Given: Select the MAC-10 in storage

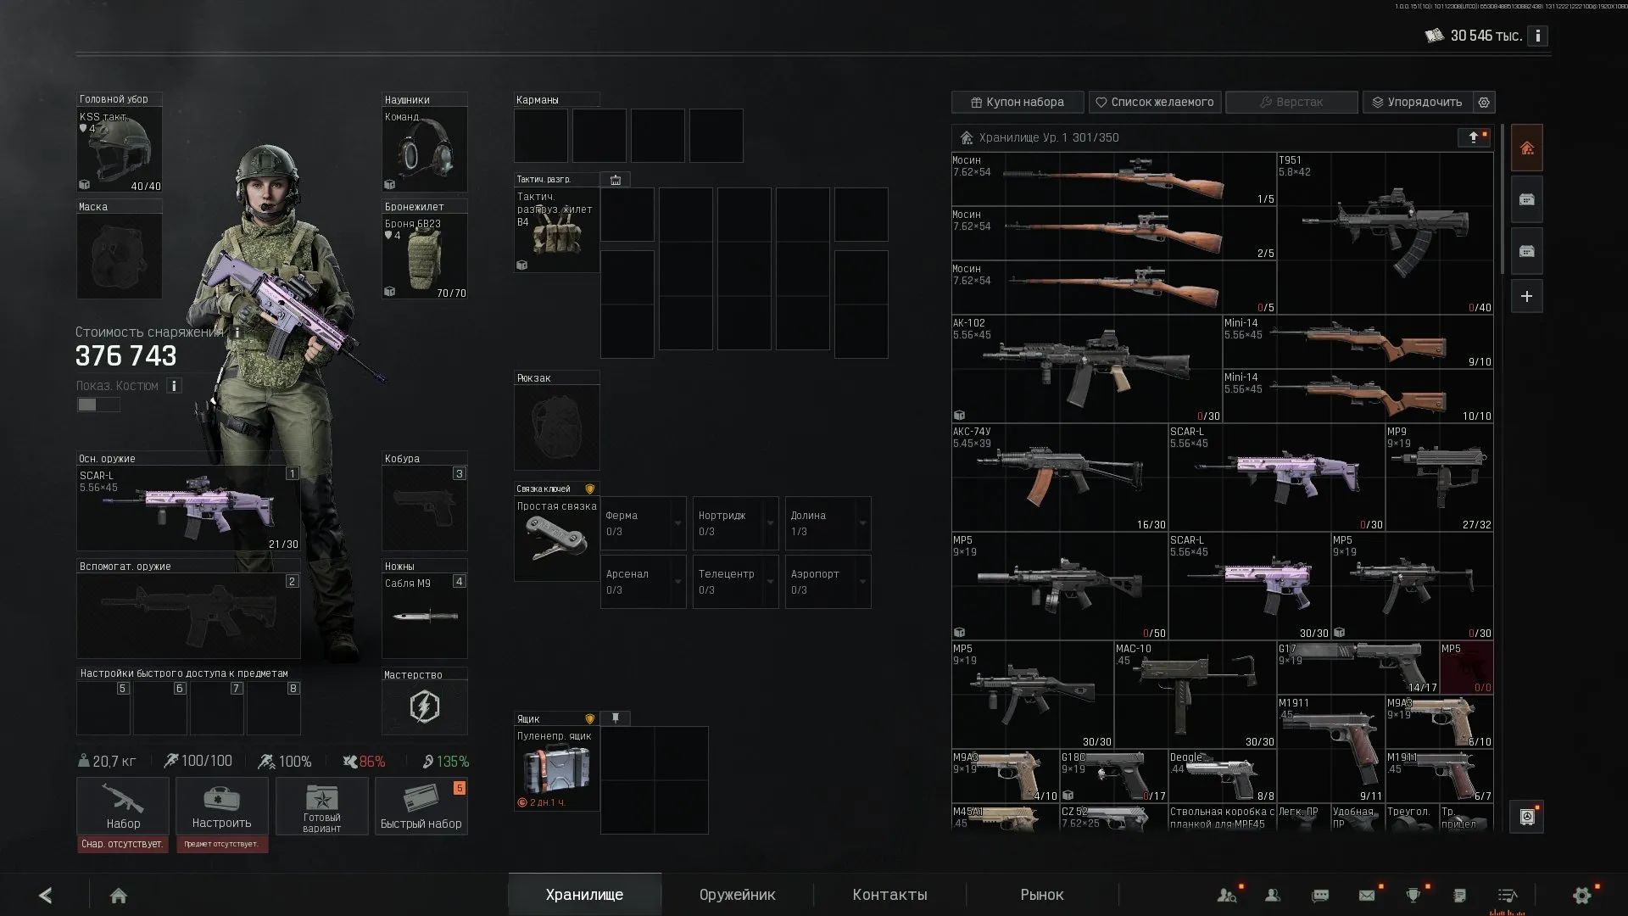Looking at the screenshot, I should click(x=1196, y=695).
